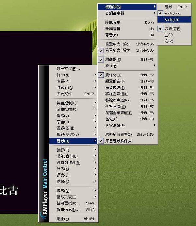Enable 移除左声道(L) option

(127, 94)
